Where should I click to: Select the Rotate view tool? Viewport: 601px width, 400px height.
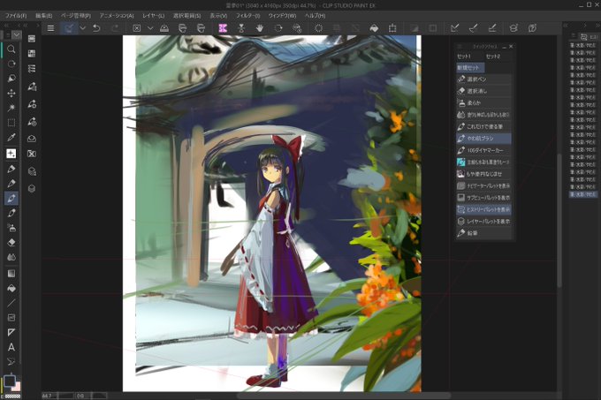pyautogui.click(x=11, y=64)
